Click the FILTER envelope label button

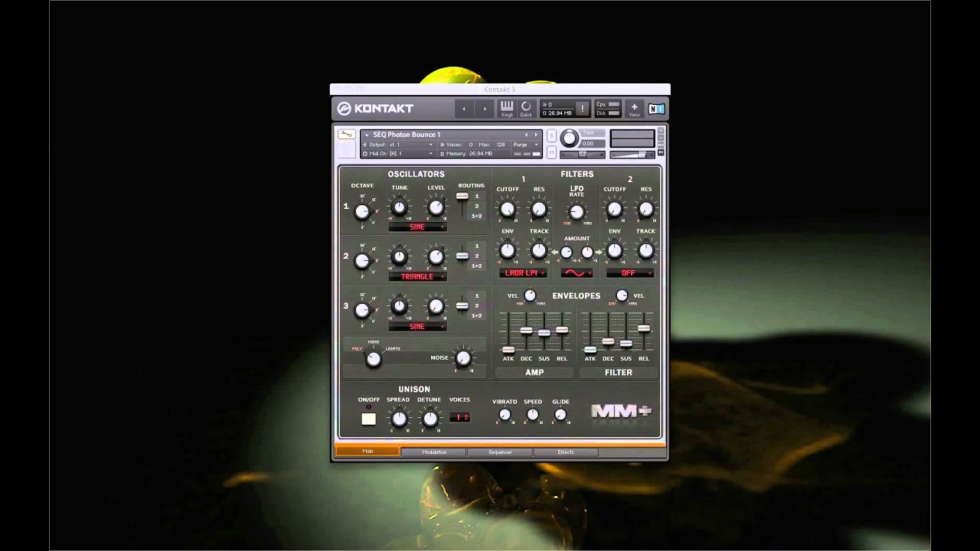click(x=619, y=373)
